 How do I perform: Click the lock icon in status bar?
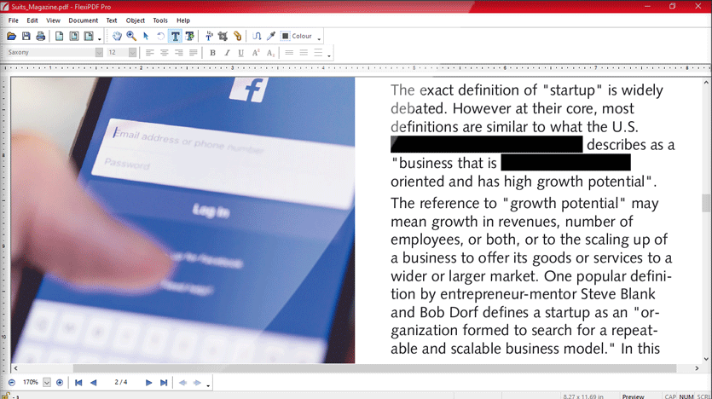[5, 396]
